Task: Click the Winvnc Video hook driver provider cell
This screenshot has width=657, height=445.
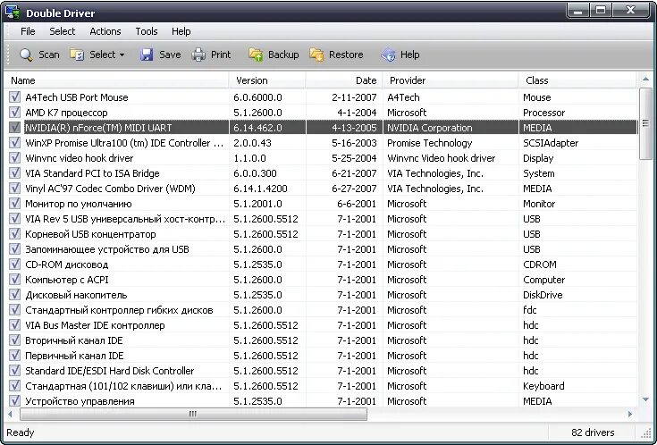Action: (x=442, y=158)
